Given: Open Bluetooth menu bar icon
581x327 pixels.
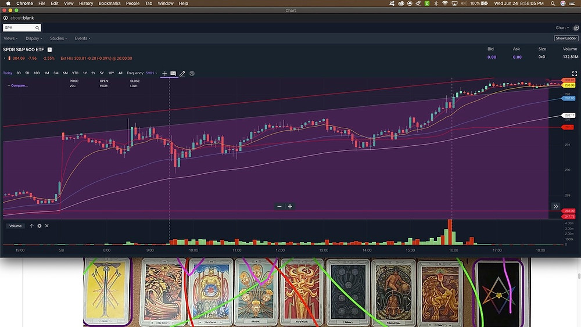Looking at the screenshot, I should tap(436, 3).
